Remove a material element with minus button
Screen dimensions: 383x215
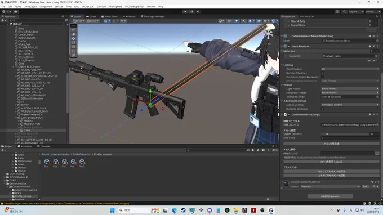pyautogui.click(x=374, y=60)
